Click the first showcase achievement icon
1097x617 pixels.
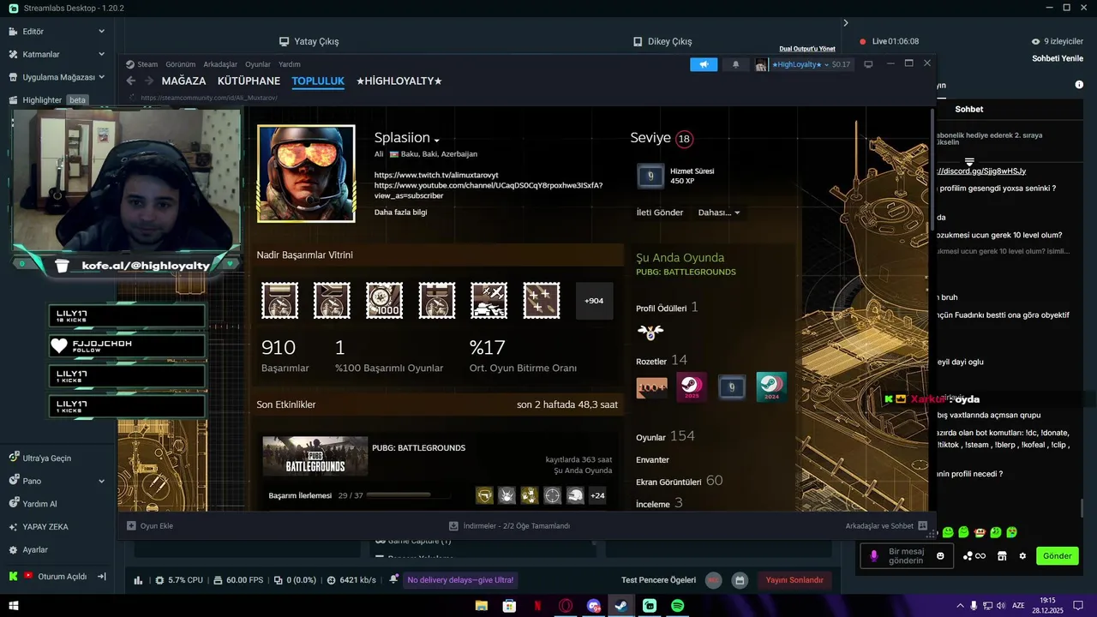pos(279,301)
